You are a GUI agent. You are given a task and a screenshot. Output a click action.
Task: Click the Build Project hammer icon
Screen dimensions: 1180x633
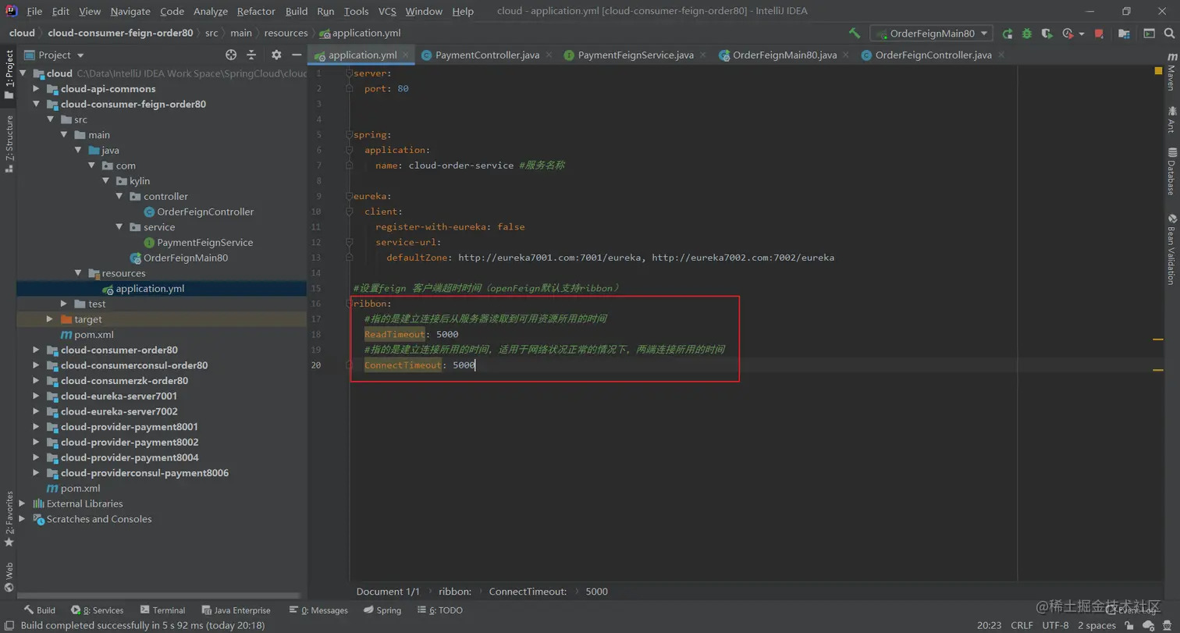[855, 34]
